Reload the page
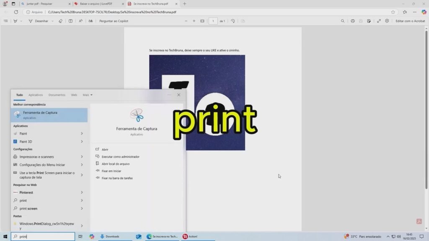The width and height of the screenshot is (429, 241). [x=16, y=12]
